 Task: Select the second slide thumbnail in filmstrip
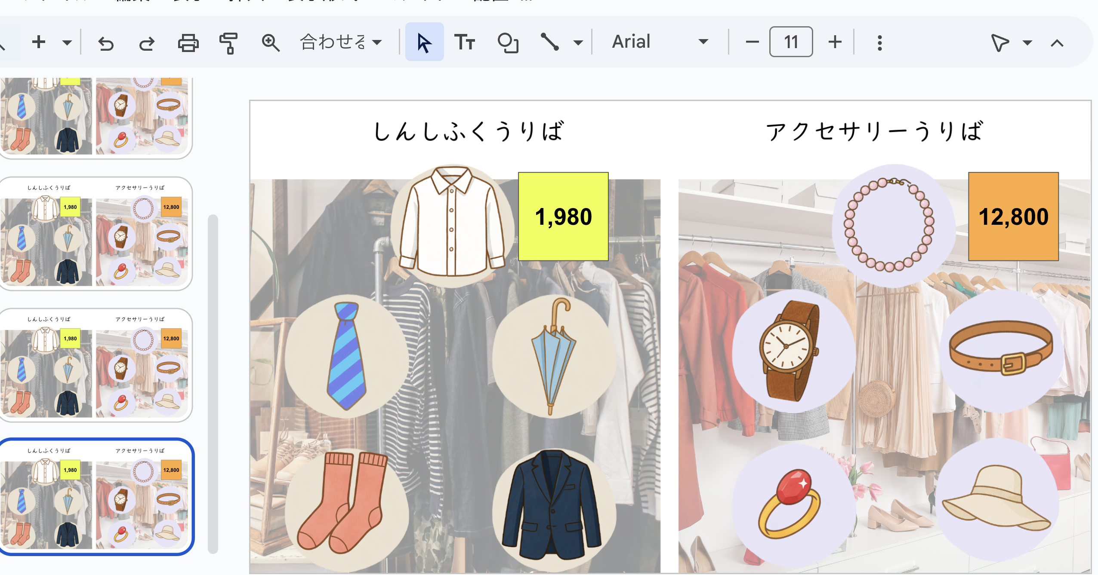click(x=95, y=234)
